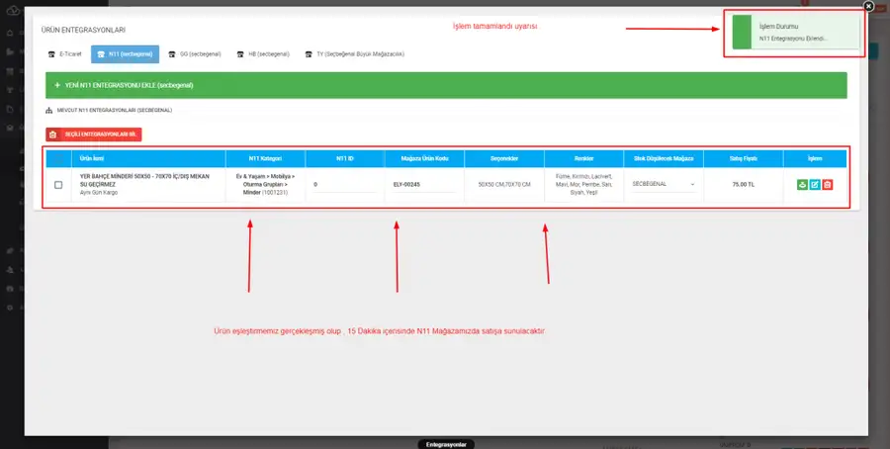
Task: Switch to the HB (secbegenal) tab
Action: (263, 54)
